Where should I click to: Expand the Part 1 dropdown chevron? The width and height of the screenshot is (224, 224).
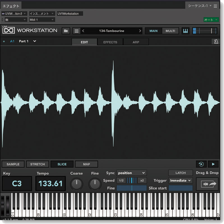click(34, 41)
